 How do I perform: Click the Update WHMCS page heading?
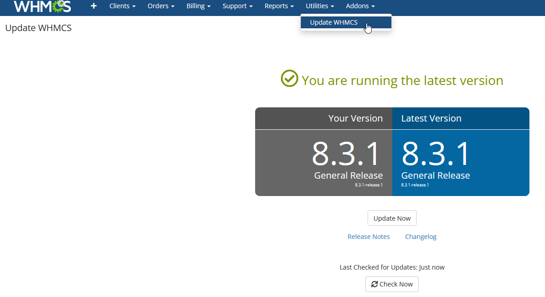38,28
